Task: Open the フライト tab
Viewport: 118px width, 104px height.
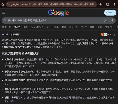Action: point(109,27)
